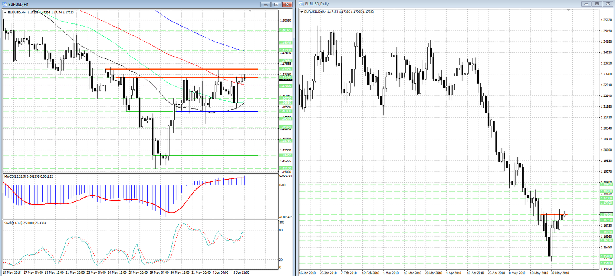Close the EURUSD,Daily chart window
The height and width of the screenshot is (276, 615).
pos(608,4)
